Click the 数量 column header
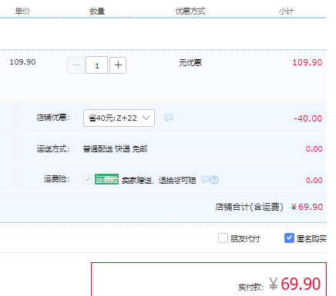This screenshot has height=296, width=336. click(x=97, y=12)
